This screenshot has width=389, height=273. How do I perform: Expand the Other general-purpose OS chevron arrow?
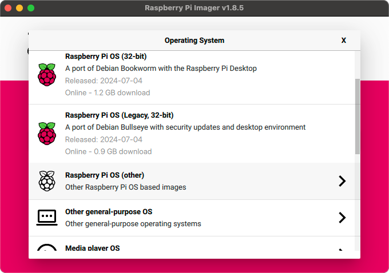click(x=342, y=218)
